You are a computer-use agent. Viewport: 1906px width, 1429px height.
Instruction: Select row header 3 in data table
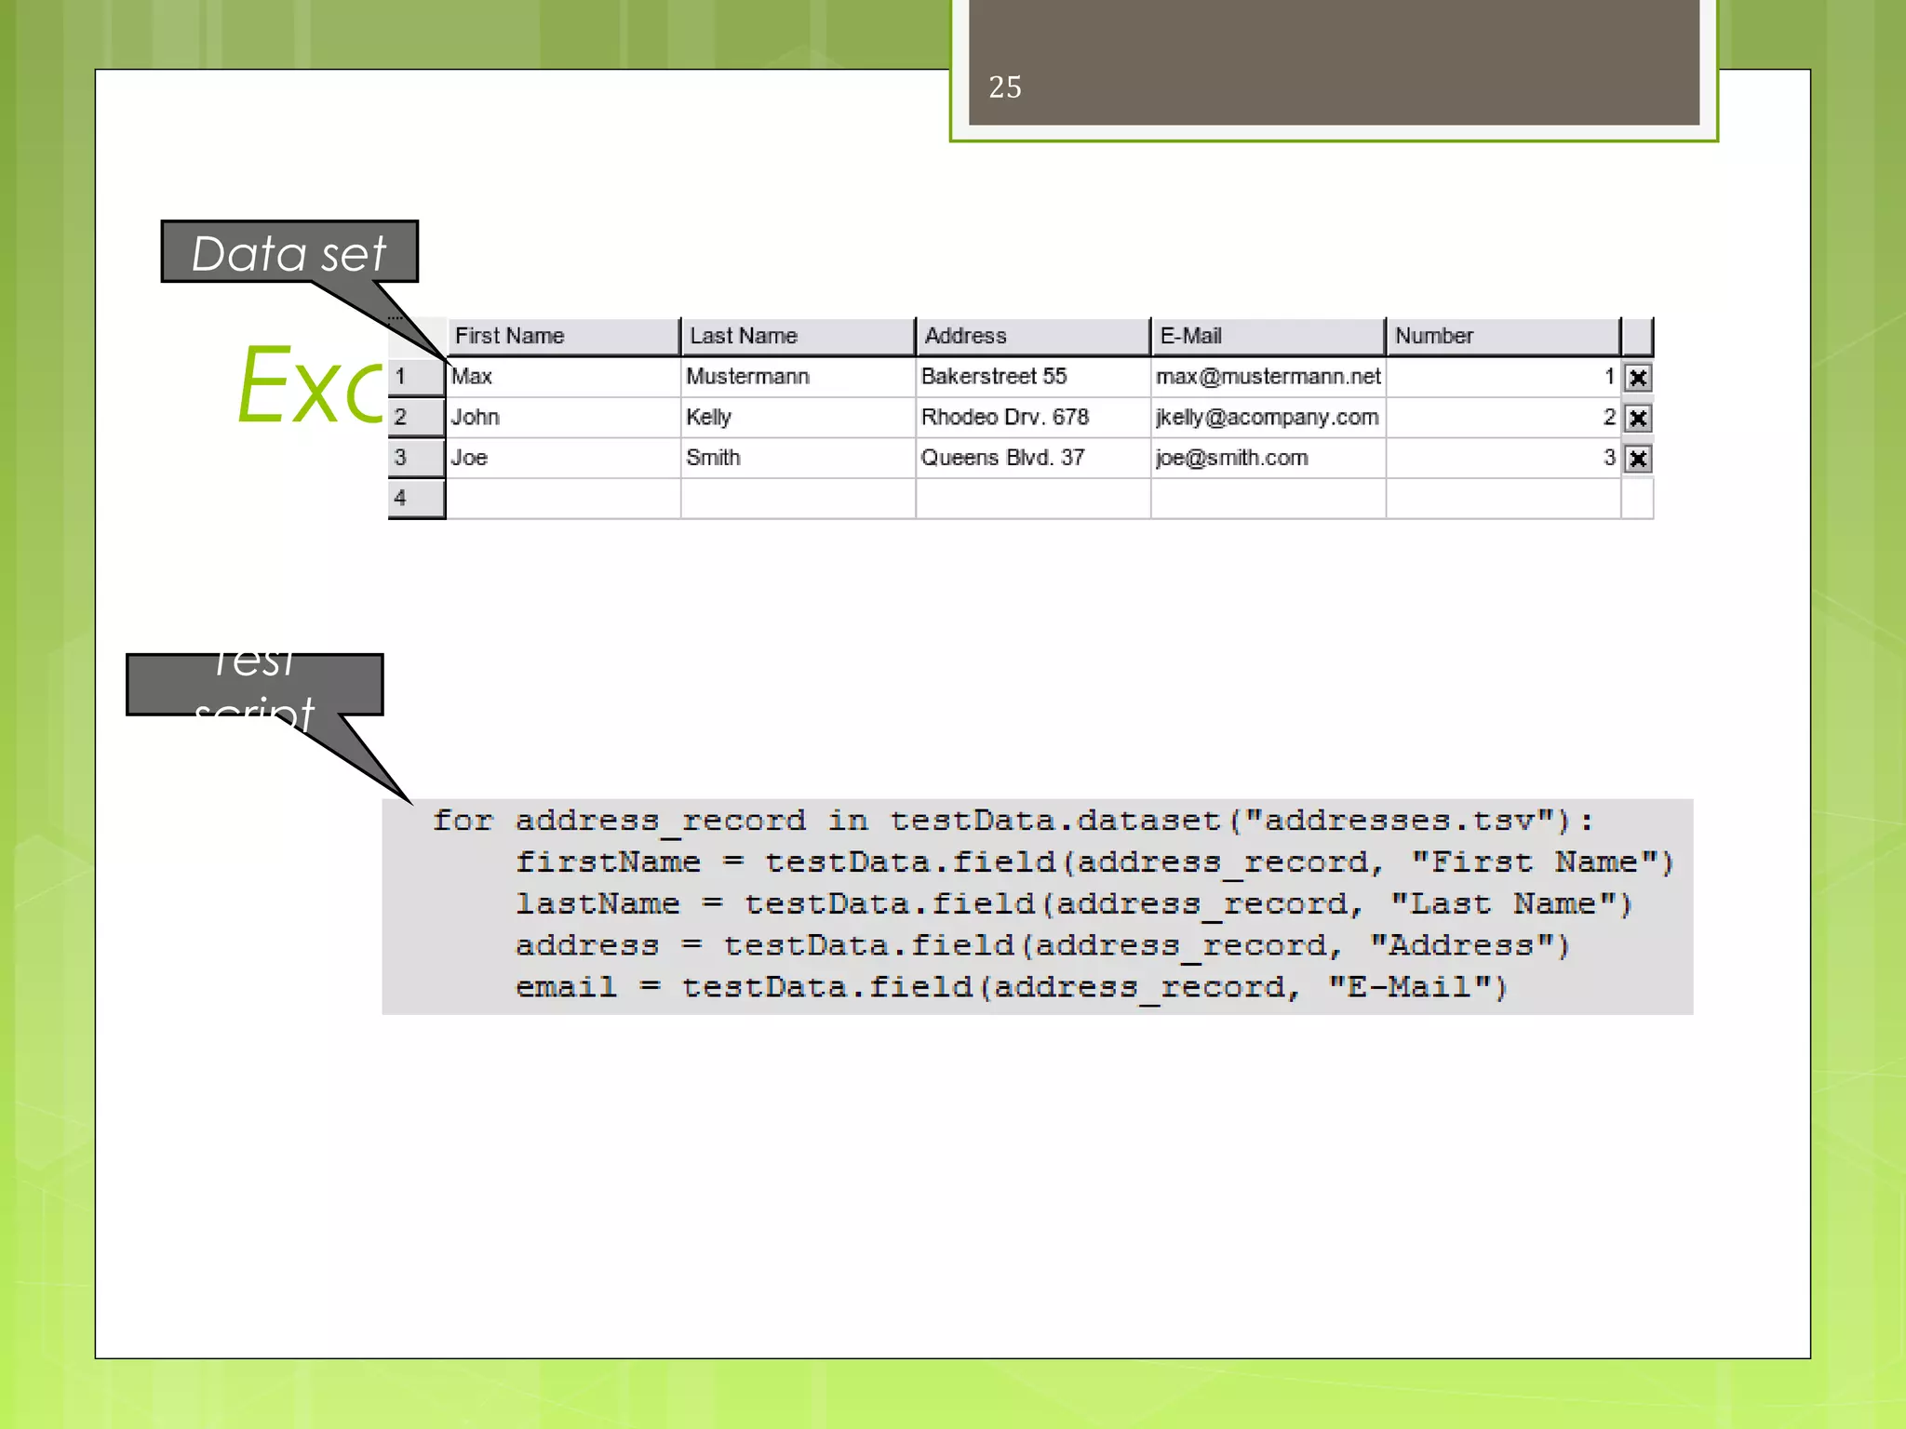click(416, 458)
